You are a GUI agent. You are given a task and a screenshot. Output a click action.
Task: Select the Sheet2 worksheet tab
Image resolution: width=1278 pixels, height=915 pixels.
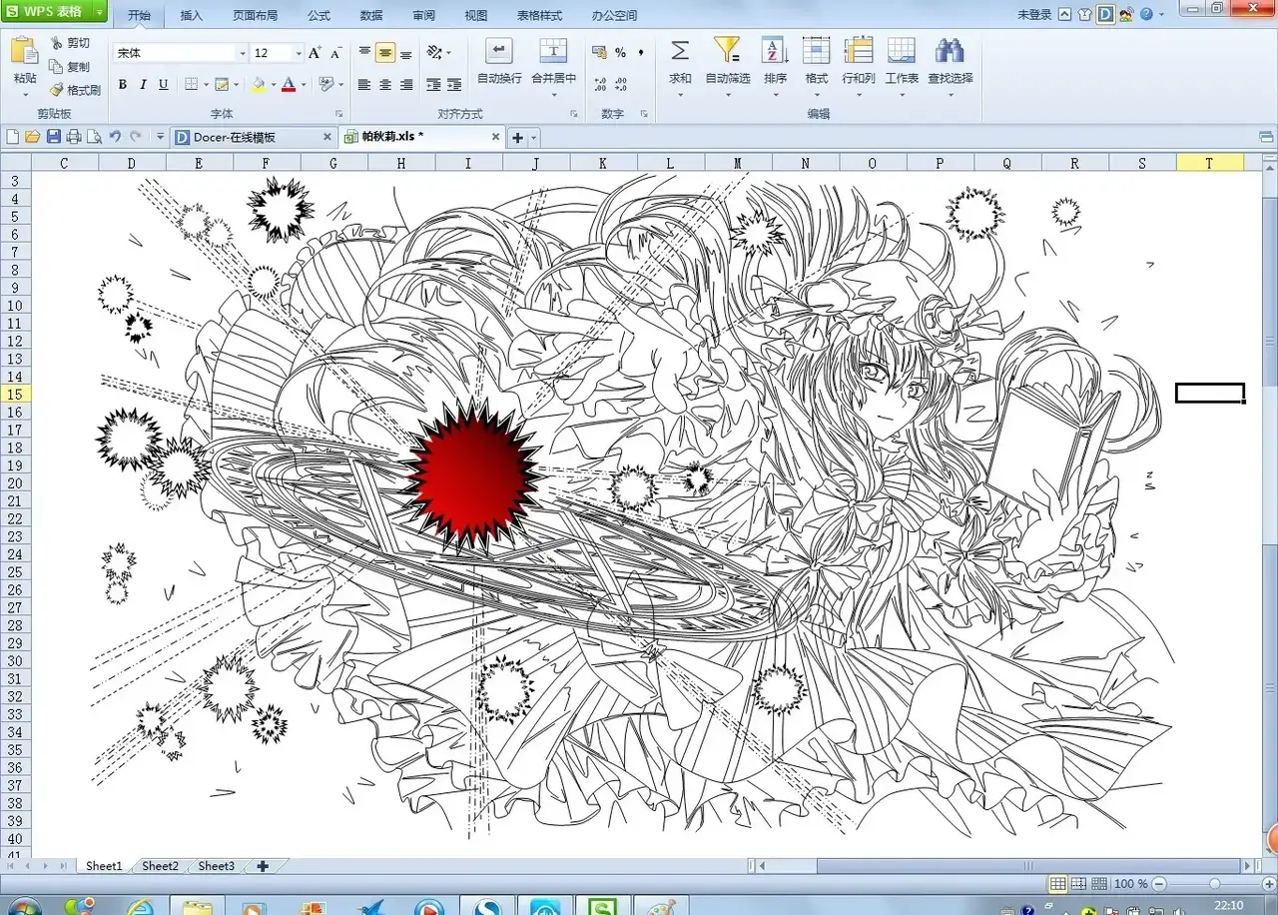[160, 866]
